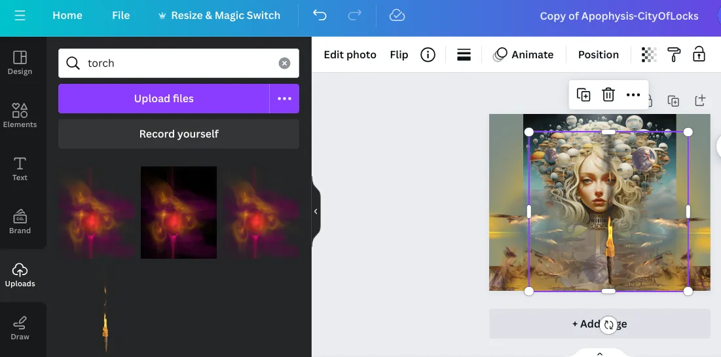Add a new page icon above canvas
The image size is (721, 357).
(x=700, y=100)
